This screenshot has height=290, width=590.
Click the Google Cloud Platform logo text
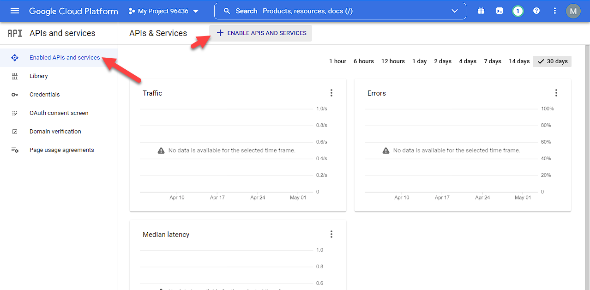click(x=73, y=11)
